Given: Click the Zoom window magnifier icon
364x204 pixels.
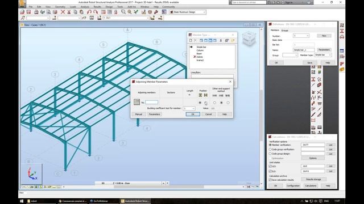Looking at the screenshot, I should [123, 12].
